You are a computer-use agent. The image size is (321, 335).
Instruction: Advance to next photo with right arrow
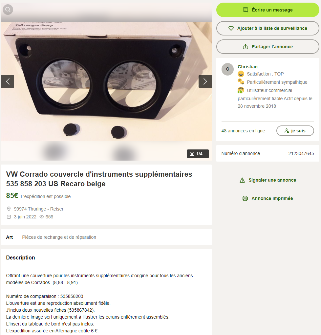(x=205, y=81)
